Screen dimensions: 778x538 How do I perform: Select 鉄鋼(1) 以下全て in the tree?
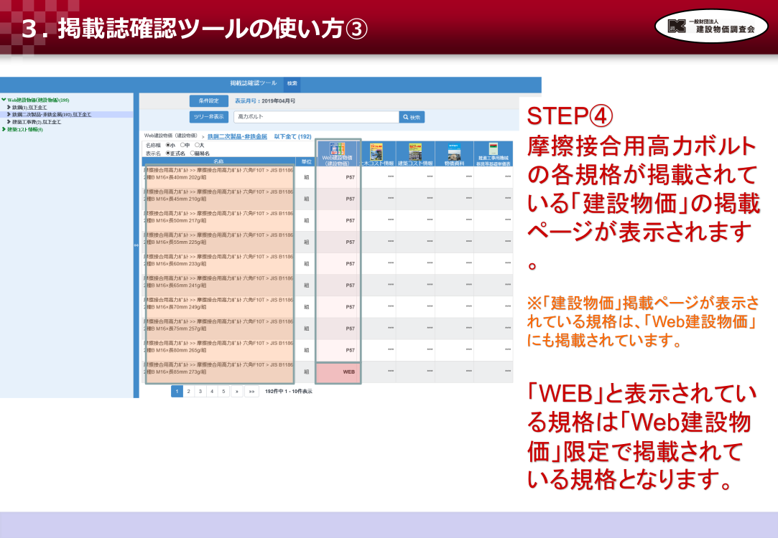point(29,107)
